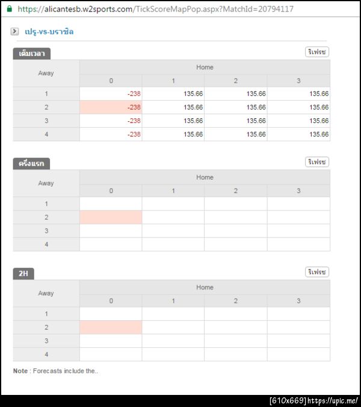Select the ครึ่งแรก section tab

tap(32, 163)
